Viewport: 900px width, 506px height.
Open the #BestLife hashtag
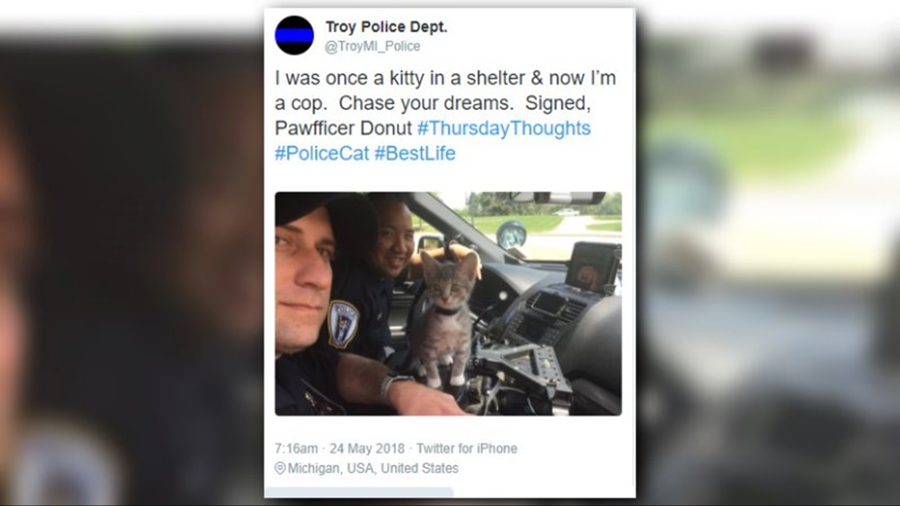tap(415, 153)
